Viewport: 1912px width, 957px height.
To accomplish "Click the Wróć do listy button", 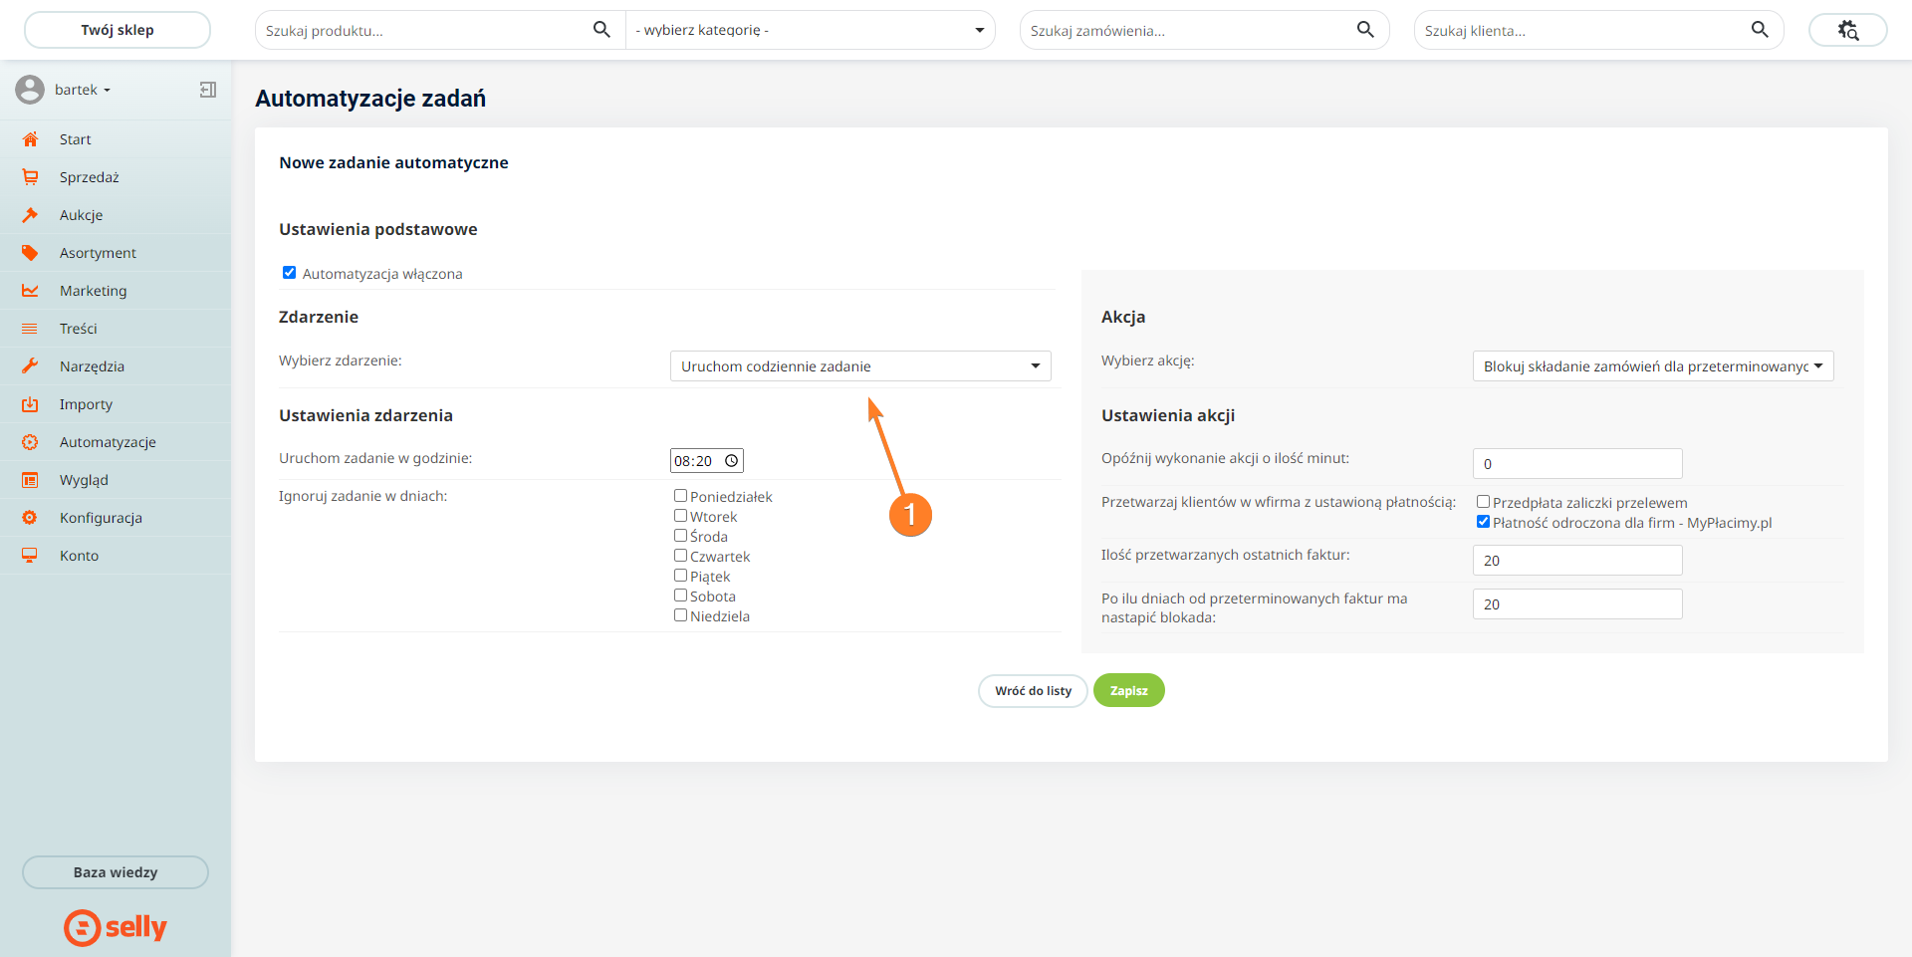I will coord(1033,691).
